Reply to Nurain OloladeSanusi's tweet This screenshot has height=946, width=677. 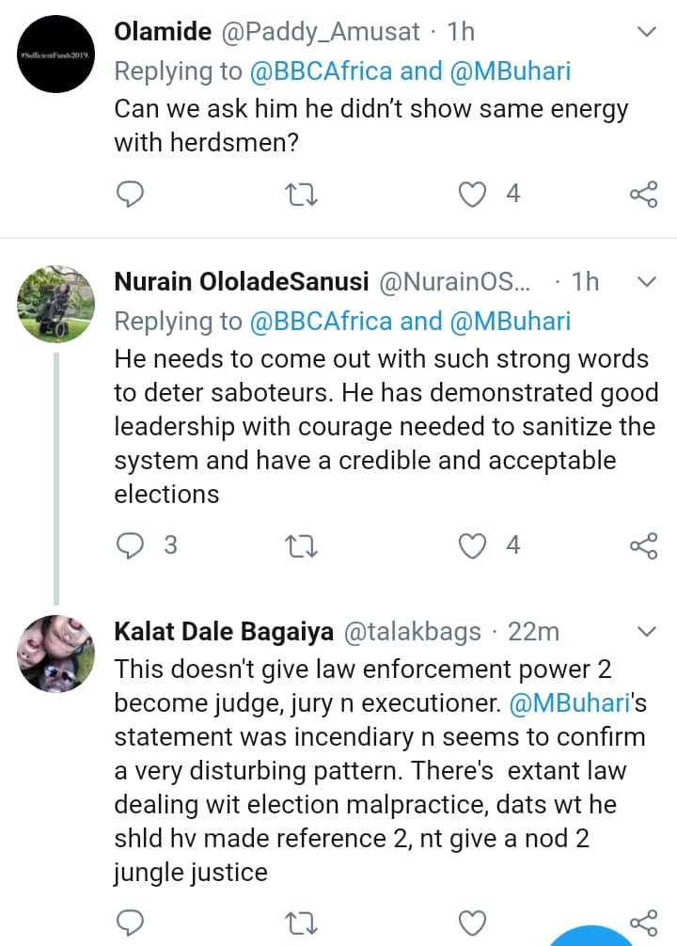pyautogui.click(x=129, y=545)
